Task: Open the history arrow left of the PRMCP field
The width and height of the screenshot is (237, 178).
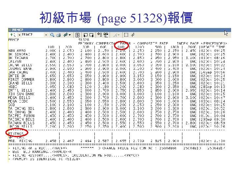Action: (19, 35)
